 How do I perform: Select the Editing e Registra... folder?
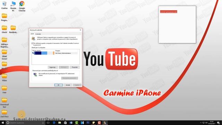[x=5, y=42]
